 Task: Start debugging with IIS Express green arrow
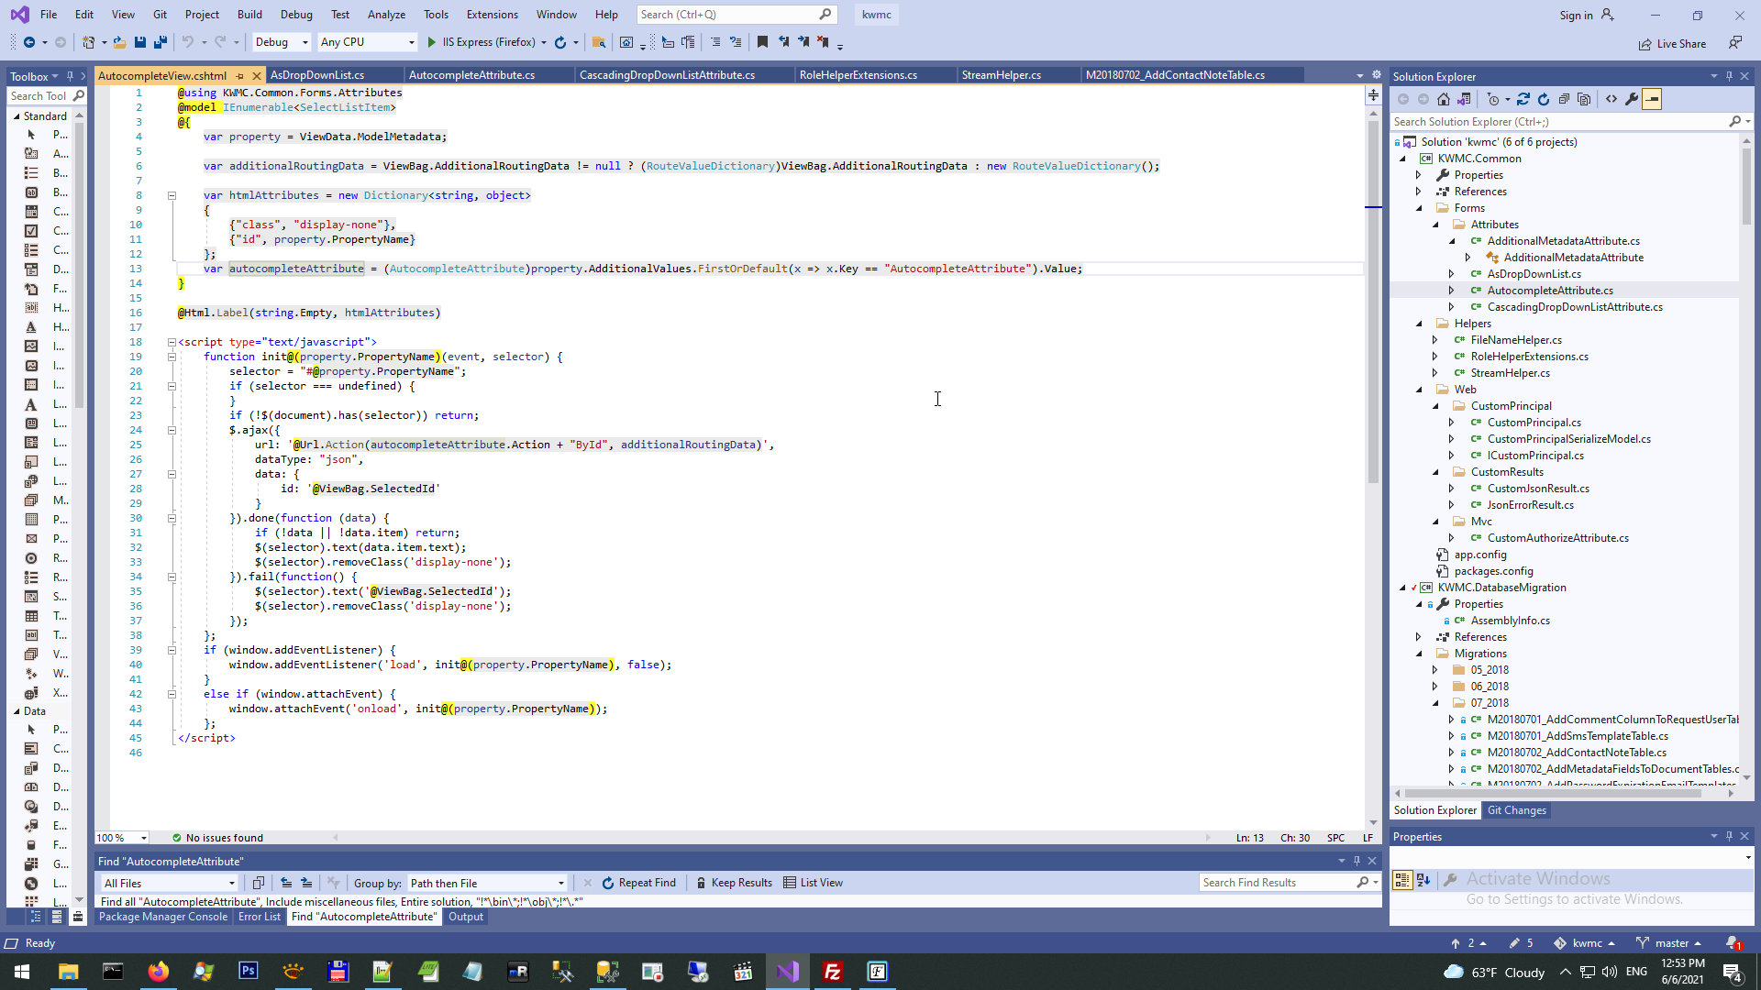point(432,42)
